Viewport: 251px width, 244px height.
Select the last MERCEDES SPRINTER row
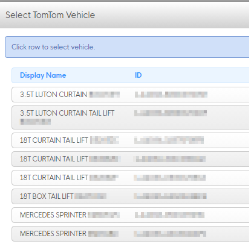coord(131,234)
